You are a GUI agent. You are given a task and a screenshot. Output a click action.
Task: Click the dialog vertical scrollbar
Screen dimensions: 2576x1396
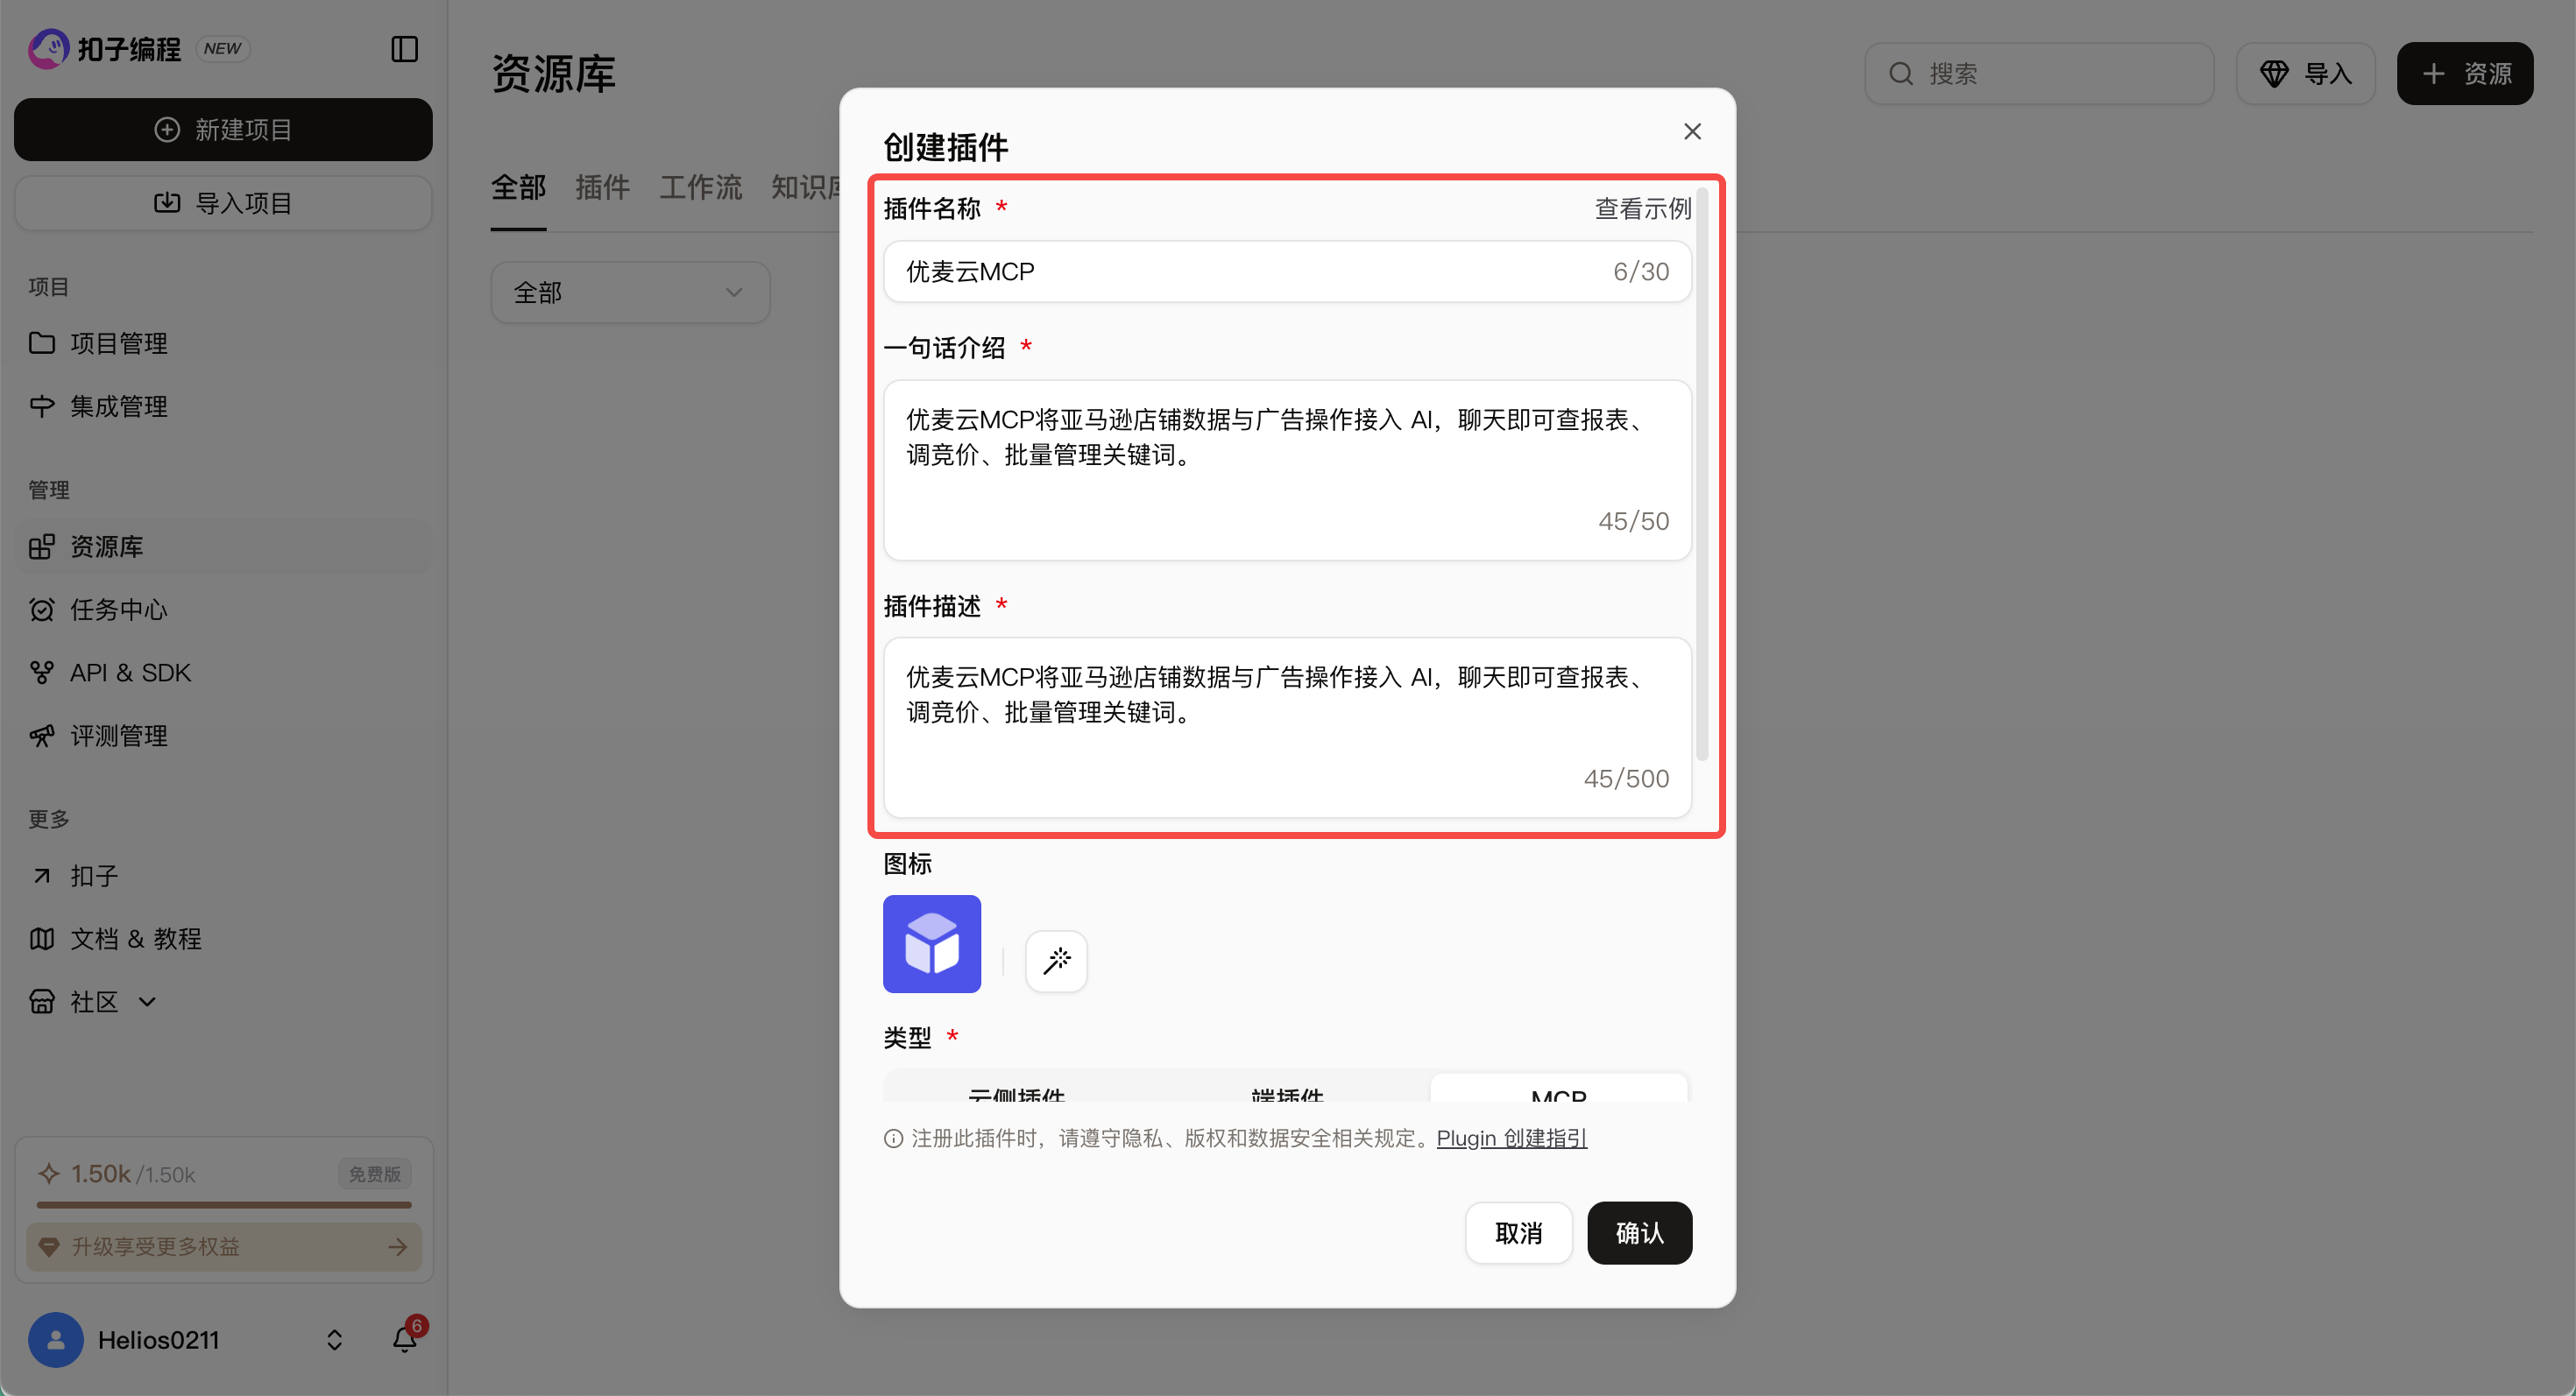coord(1702,474)
